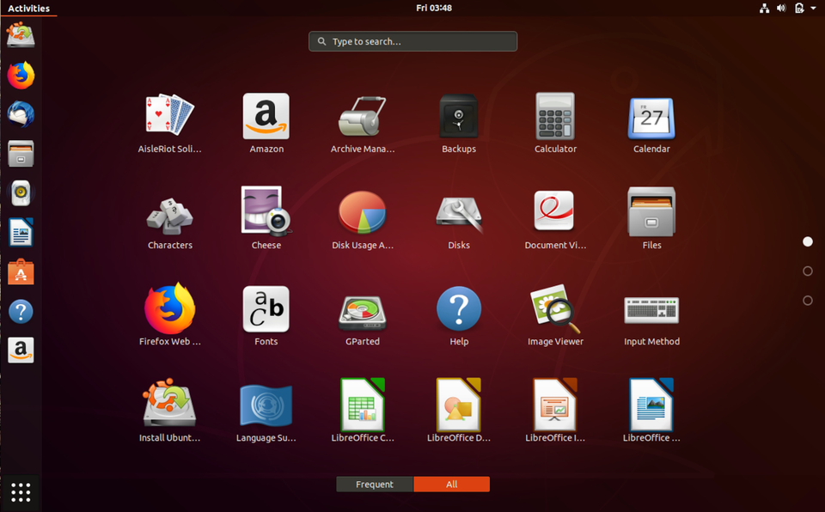
Task: Click the Activities menu
Action: pos(28,8)
